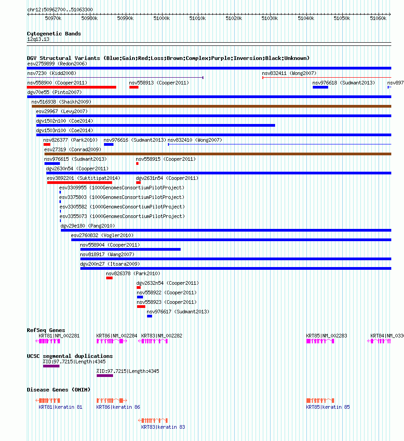Click the dgv29e180 (Pang2010) label
This screenshot has height=441, width=404.
point(88,226)
